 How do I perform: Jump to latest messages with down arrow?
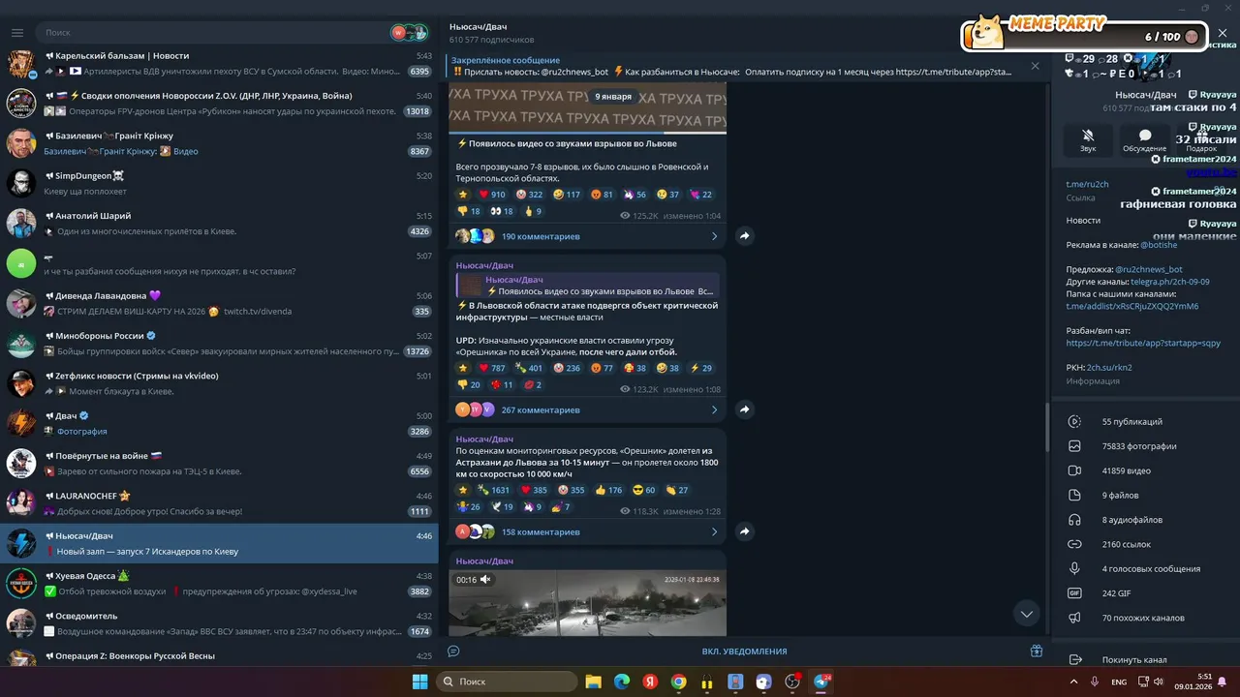[x=1027, y=614]
